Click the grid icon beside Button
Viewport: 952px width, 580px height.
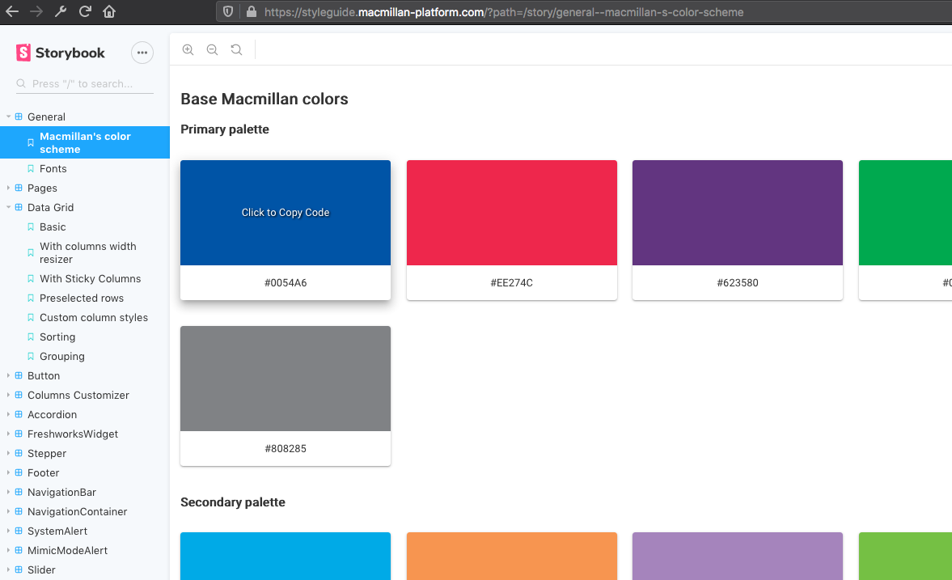click(x=19, y=375)
